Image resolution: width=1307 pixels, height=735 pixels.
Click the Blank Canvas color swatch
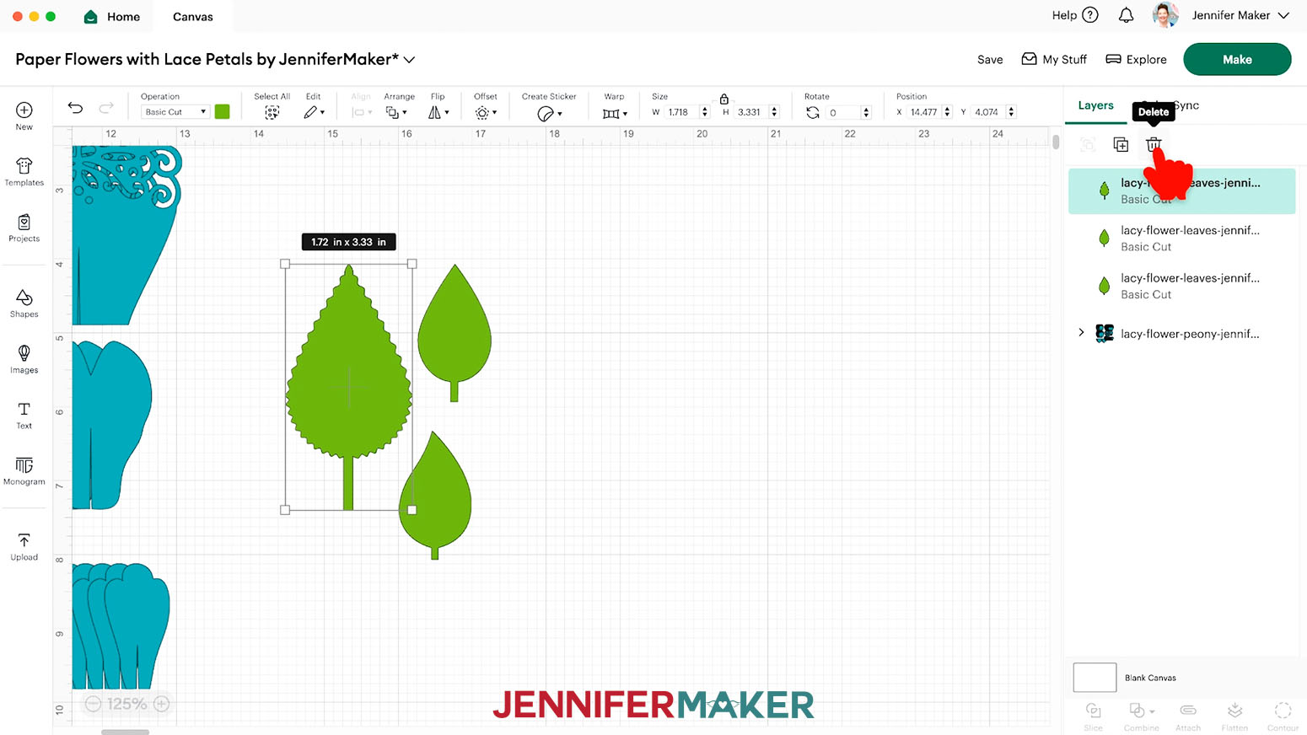[x=1095, y=677]
